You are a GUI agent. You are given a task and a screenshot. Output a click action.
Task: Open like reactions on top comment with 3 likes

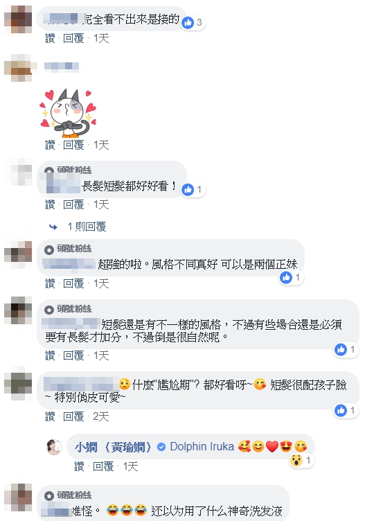click(x=193, y=23)
